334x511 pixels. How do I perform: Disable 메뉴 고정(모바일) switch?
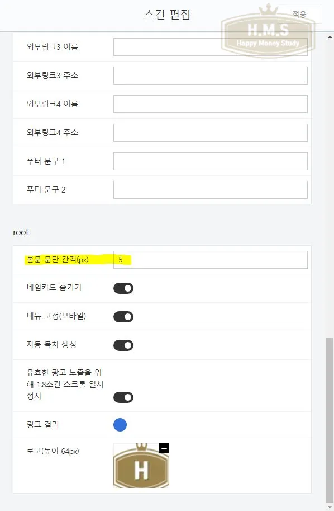(123, 316)
